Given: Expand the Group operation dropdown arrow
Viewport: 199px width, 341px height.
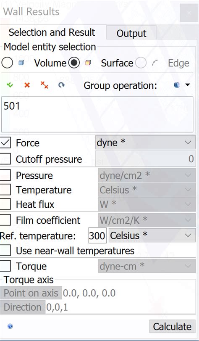Looking at the screenshot, I should (188, 85).
